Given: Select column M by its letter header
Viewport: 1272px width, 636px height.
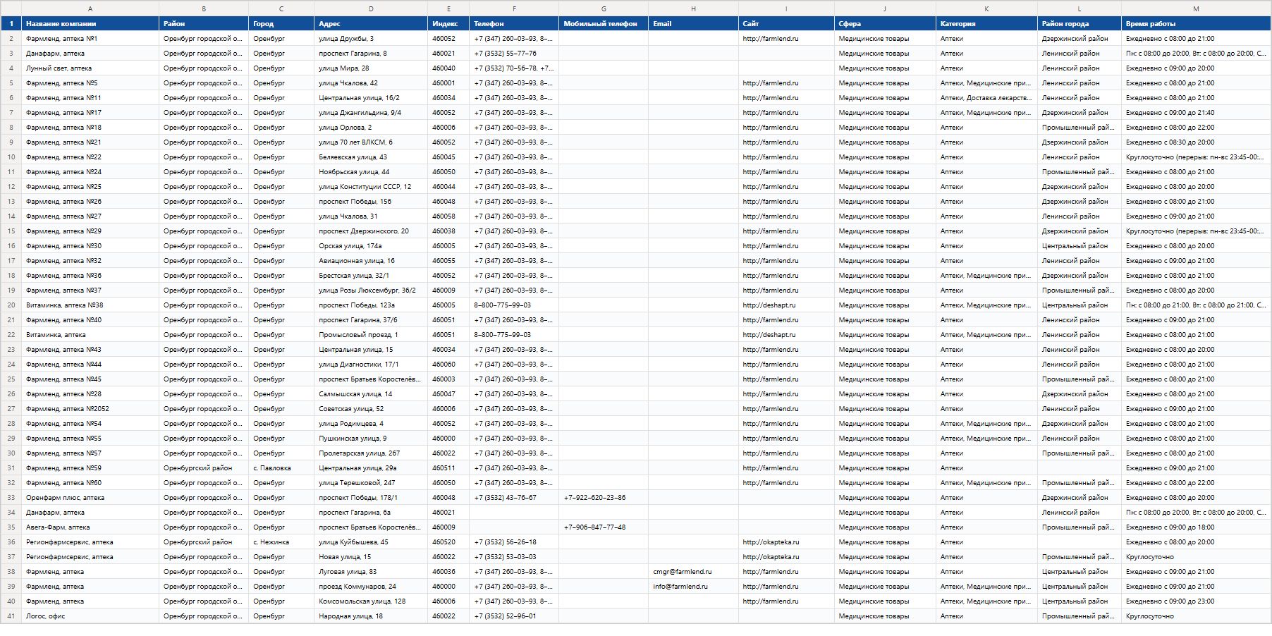Looking at the screenshot, I should [1196, 8].
